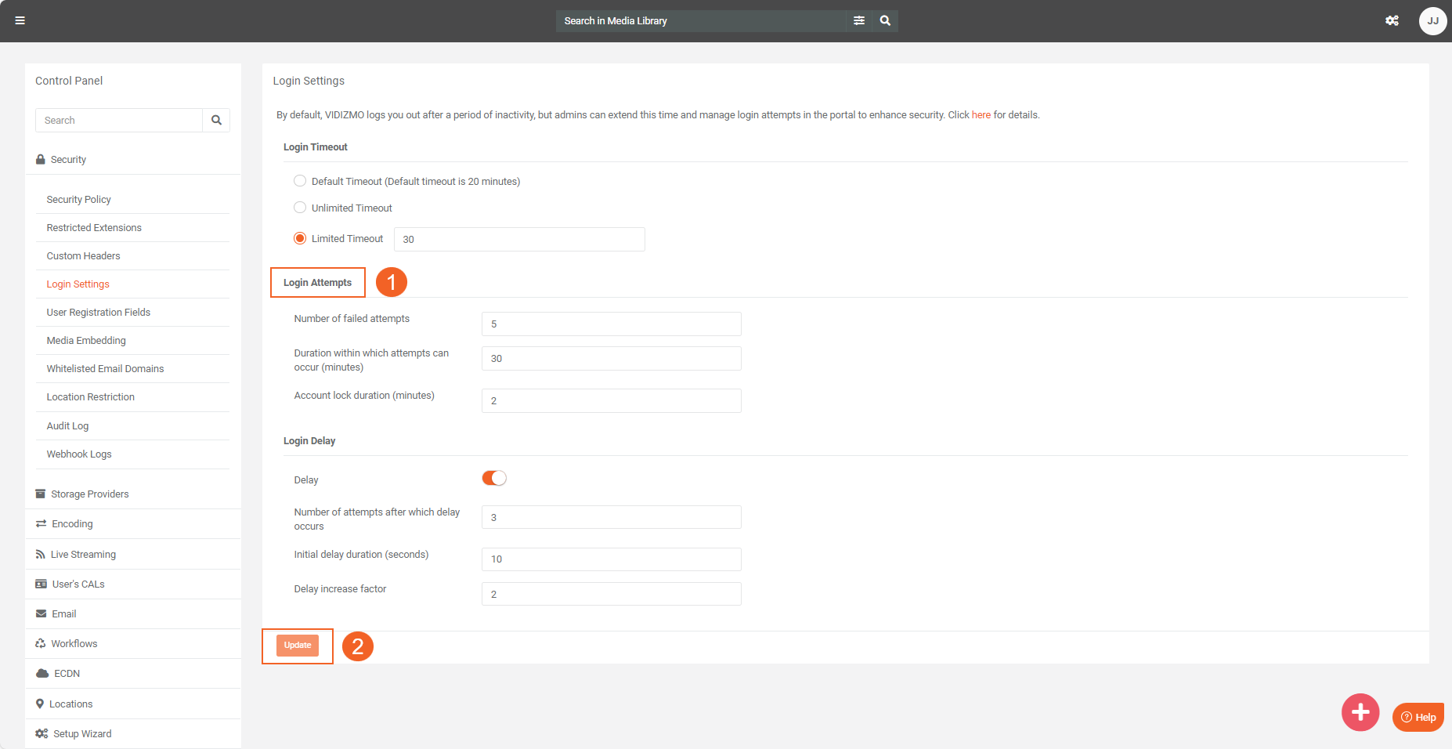
Task: Open the search filter options icon
Action: tap(859, 21)
